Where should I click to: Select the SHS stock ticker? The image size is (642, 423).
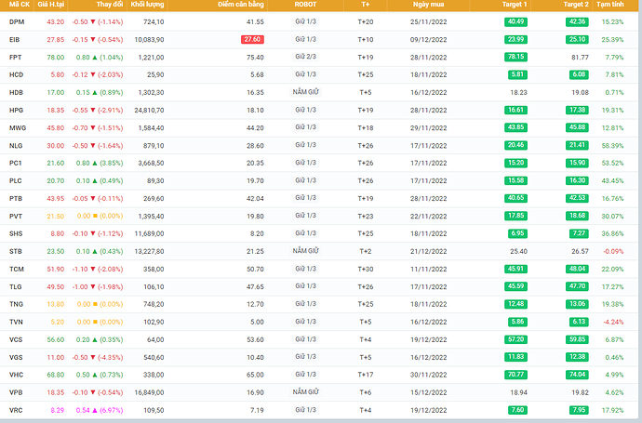pyautogui.click(x=16, y=233)
